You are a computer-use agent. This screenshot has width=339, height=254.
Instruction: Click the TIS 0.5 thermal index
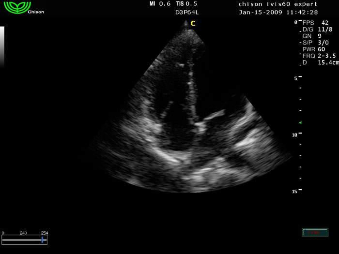(x=186, y=4)
